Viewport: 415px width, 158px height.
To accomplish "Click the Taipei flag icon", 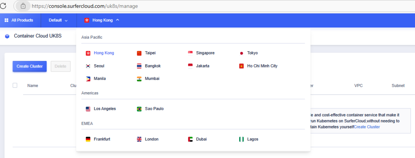I will pos(139,53).
